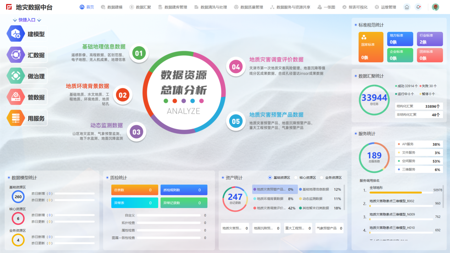Click the 质检规则数 blue card
The height and width of the screenshot is (253, 450).
(184, 190)
